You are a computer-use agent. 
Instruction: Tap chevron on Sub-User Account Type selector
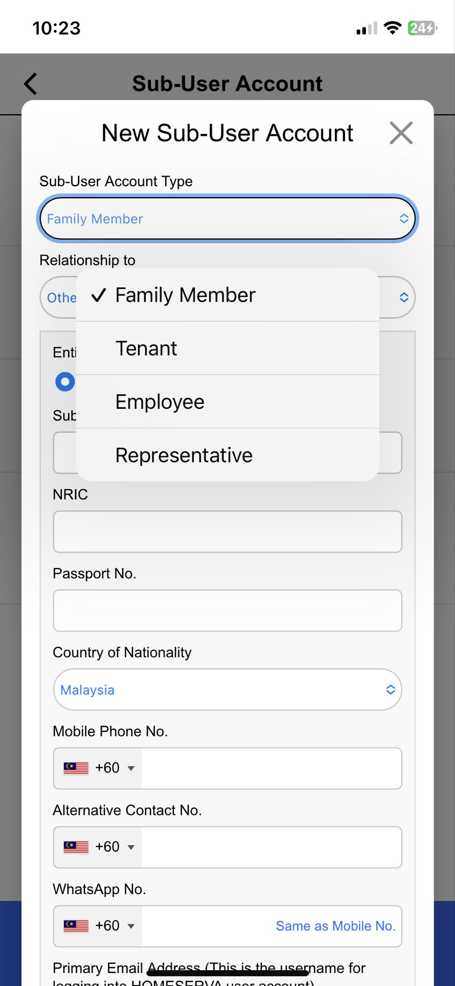404,218
